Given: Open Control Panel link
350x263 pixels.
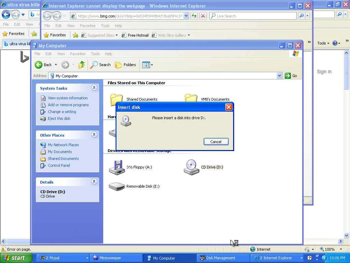Looking at the screenshot, I should (59, 165).
